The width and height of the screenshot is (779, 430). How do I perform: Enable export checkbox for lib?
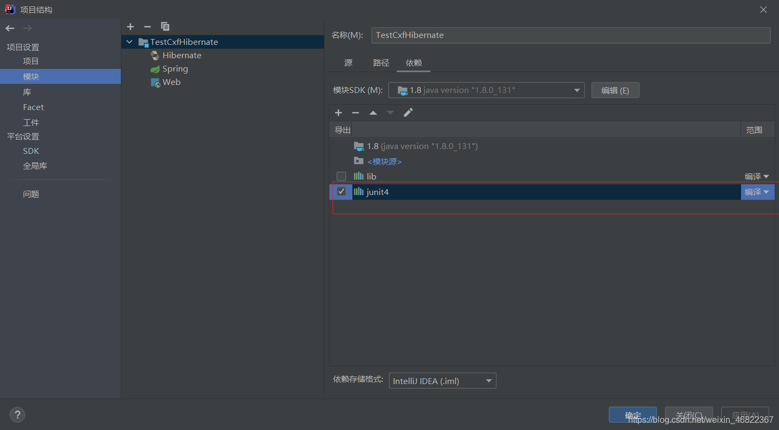coord(341,176)
